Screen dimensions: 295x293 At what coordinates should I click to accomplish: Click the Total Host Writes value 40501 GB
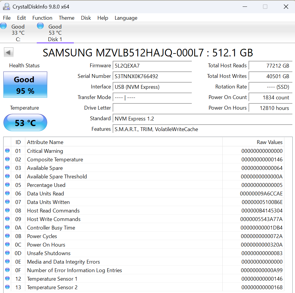coord(270,76)
